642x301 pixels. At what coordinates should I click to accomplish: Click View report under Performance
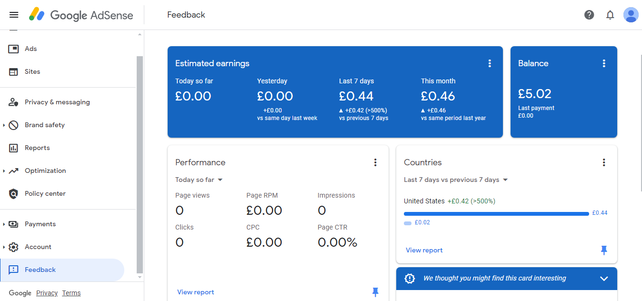coord(196,292)
